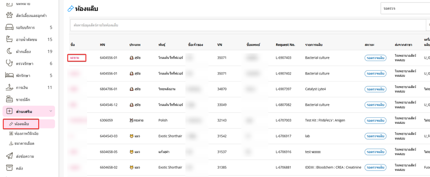Collapse the ส่วนเสริม section chevron

50,111
